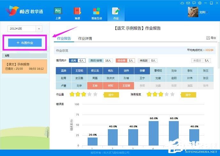Click the 适中 tag beside 难易程度
The width and height of the screenshot is (220, 156).
coord(188,95)
